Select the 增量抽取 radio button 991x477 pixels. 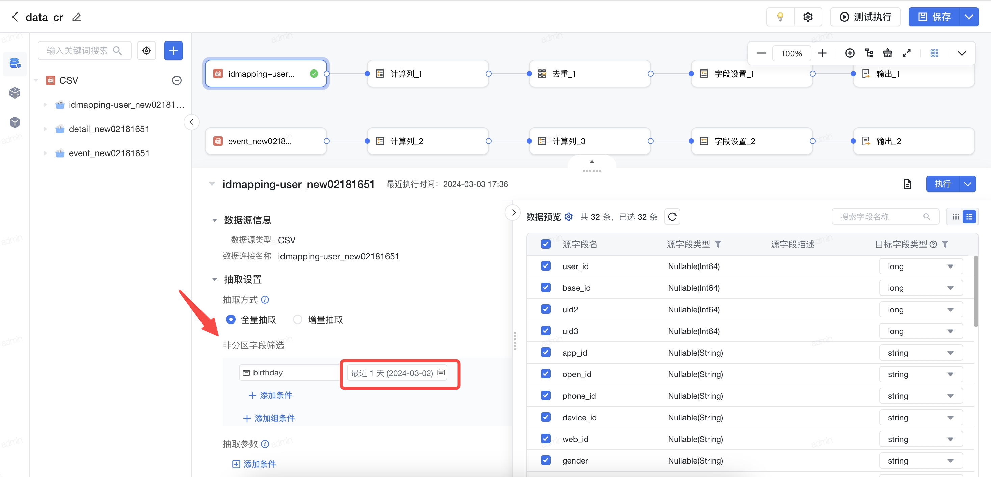click(x=298, y=319)
